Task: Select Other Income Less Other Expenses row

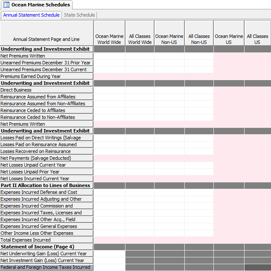Action: 47,233
